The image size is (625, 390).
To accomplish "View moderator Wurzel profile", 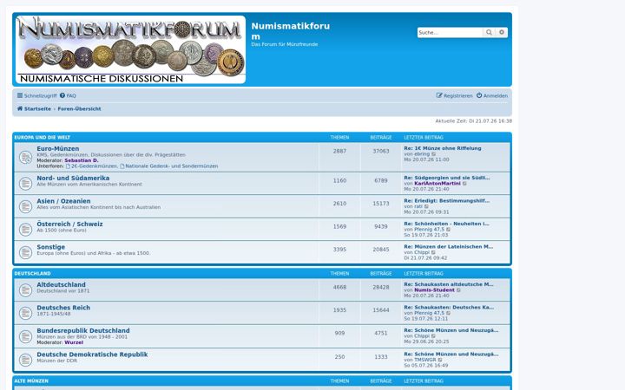I will coord(74,342).
